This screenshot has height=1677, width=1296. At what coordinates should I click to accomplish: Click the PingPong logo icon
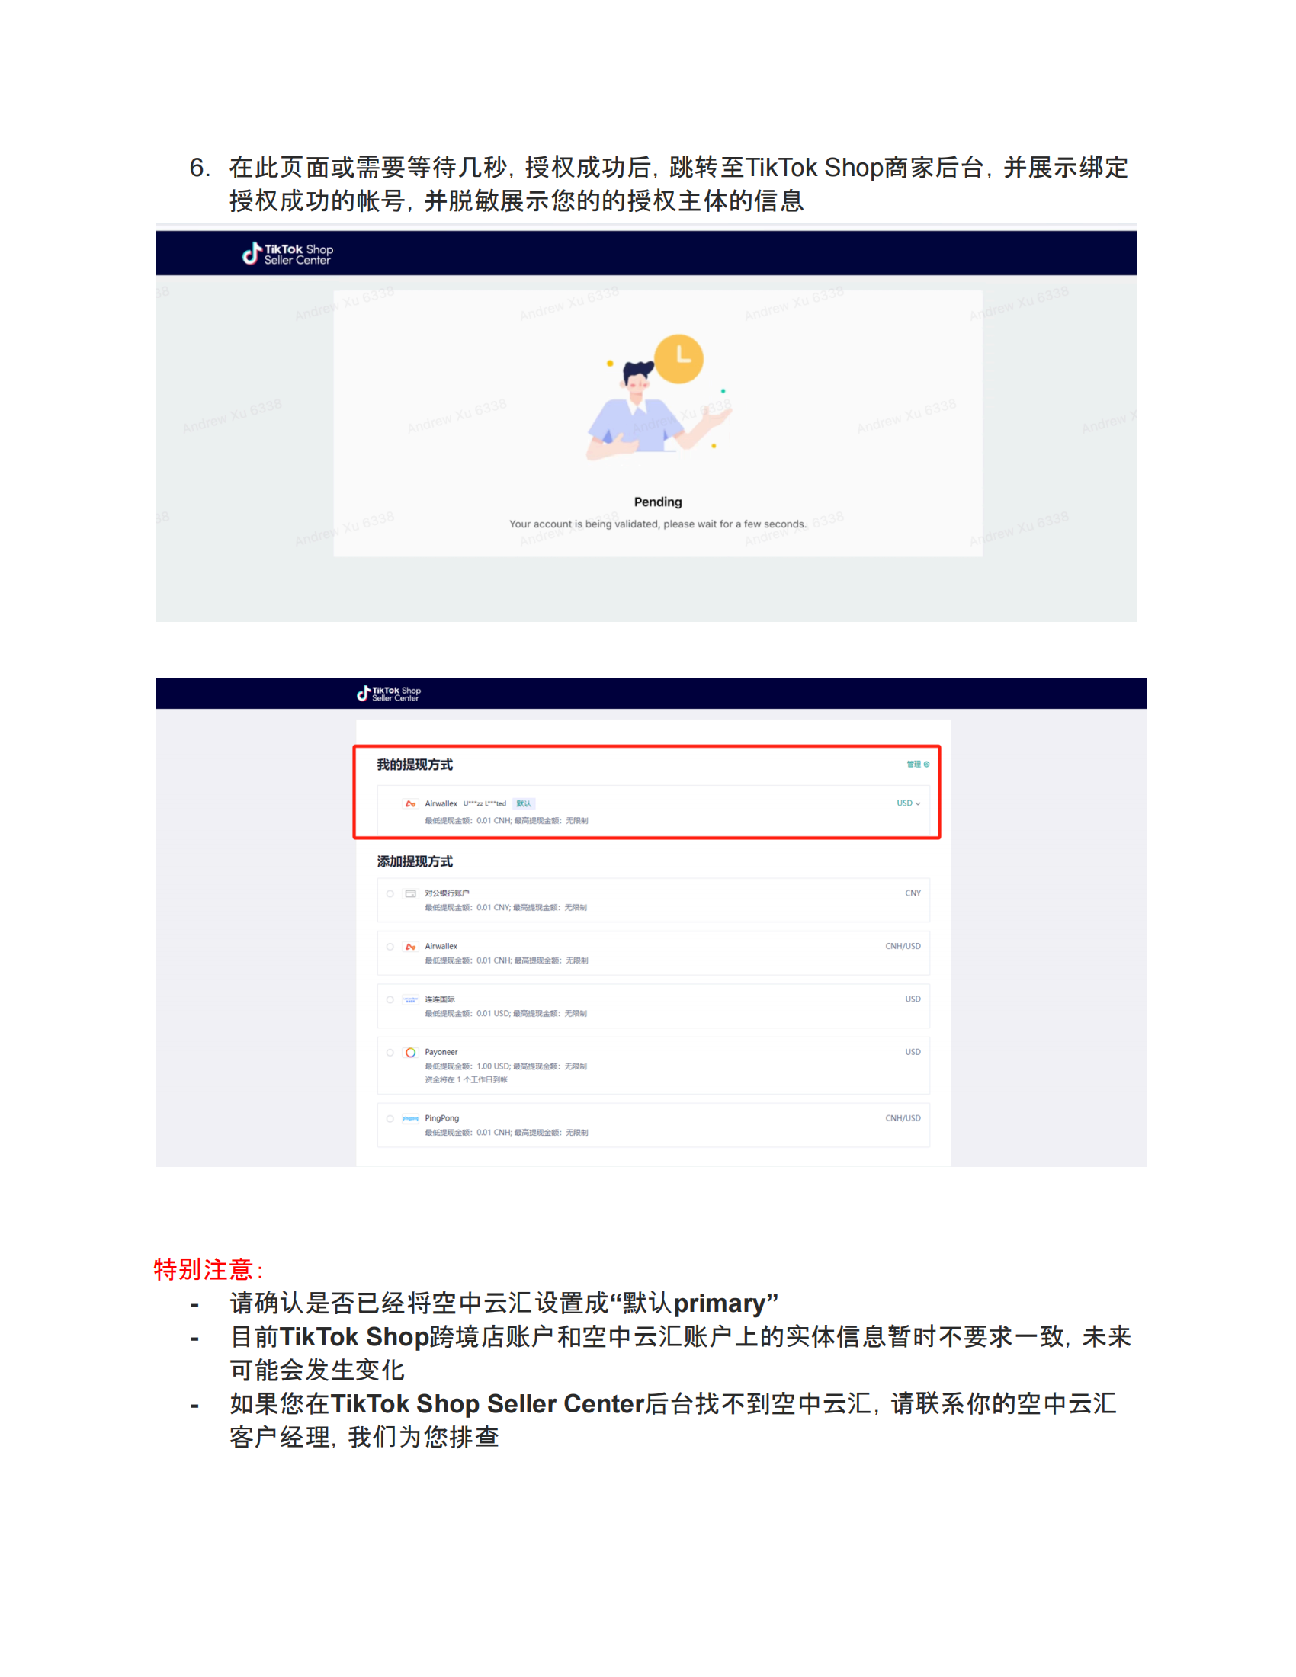coord(411,1118)
